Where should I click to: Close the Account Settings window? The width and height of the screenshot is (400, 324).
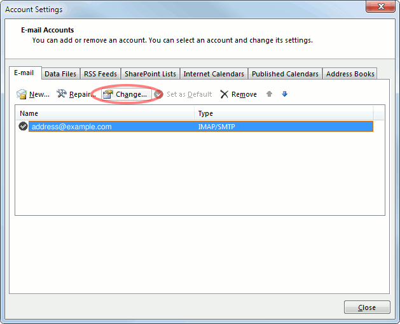(x=367, y=307)
